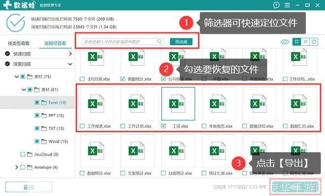The width and height of the screenshot is (325, 196).
Task: Click the 数据汇总.xlsx file name
Action: (302, 126)
